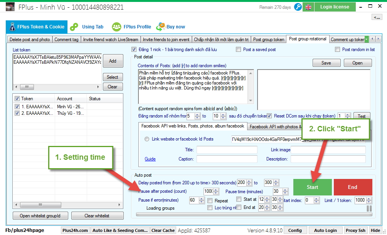Toggle the Repeat checkbox
387x235 pixels.
point(210,200)
